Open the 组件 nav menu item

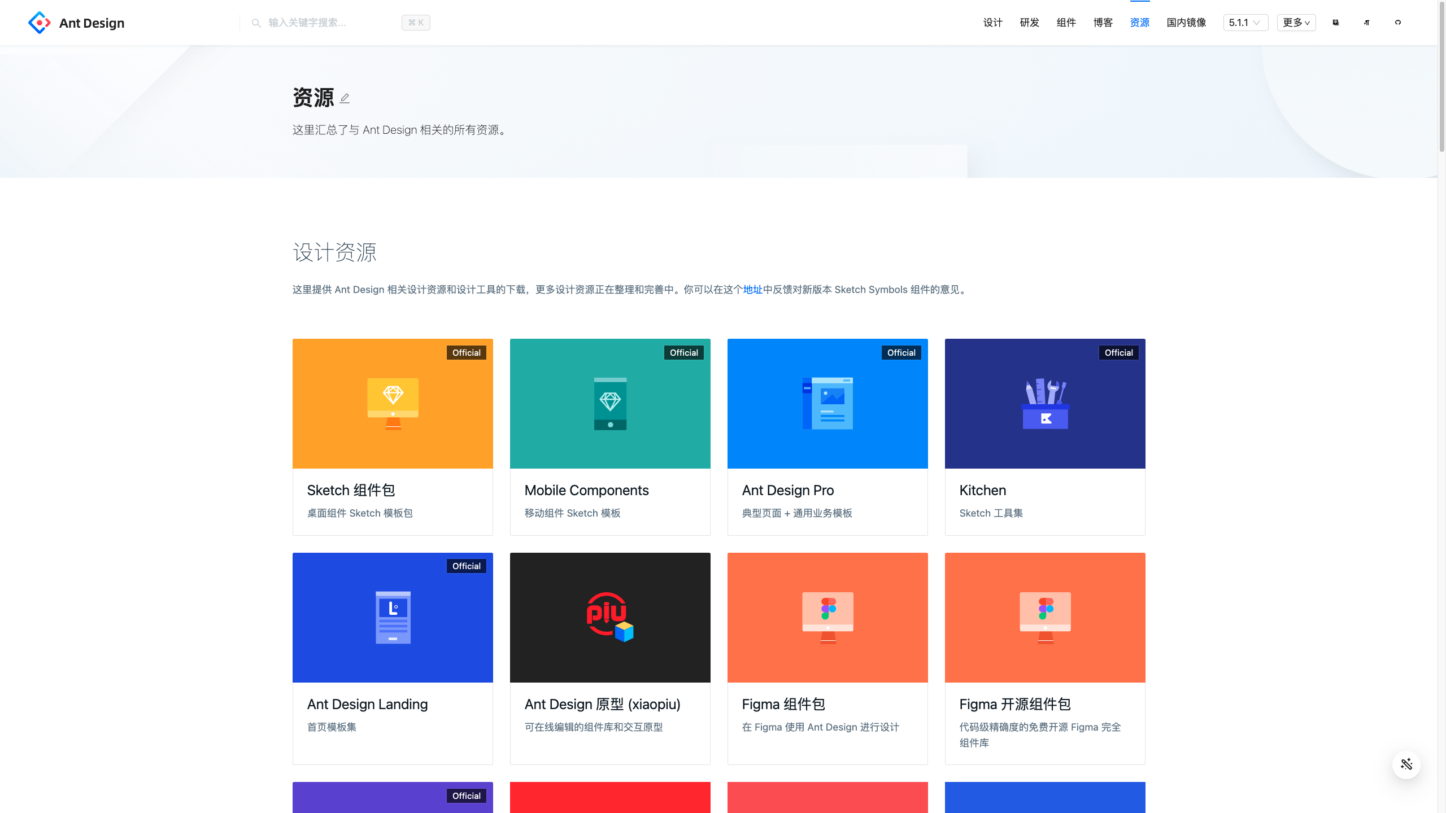pos(1066,23)
